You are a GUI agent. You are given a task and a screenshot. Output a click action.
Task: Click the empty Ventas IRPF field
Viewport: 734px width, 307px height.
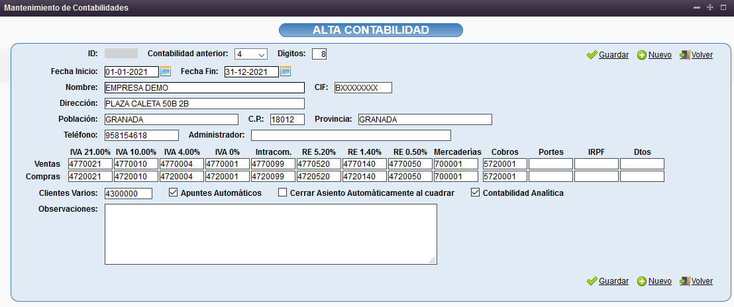597,164
